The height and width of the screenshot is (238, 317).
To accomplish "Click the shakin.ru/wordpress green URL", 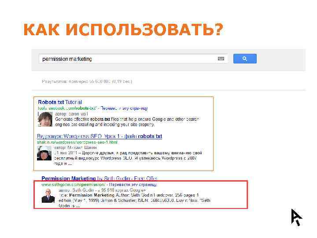I will point(77,142).
